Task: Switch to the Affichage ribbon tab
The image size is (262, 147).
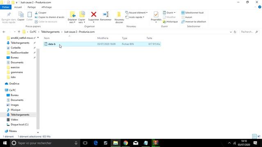Action: [46, 7]
